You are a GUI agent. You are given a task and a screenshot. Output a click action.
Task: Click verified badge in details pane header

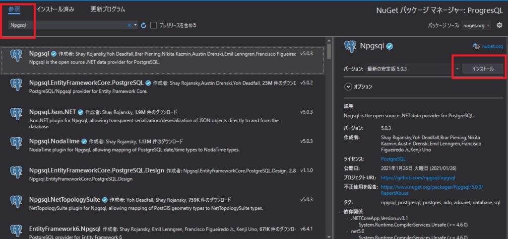[390, 47]
